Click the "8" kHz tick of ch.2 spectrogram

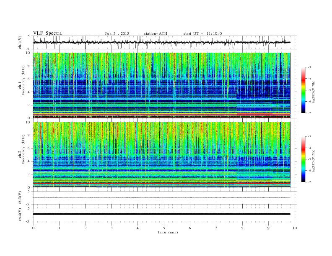(x=29, y=135)
